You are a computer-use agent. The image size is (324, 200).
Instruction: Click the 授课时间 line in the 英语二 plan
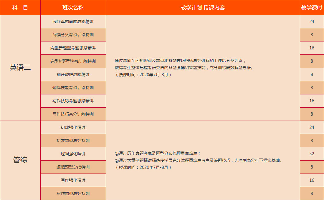coord(143,75)
